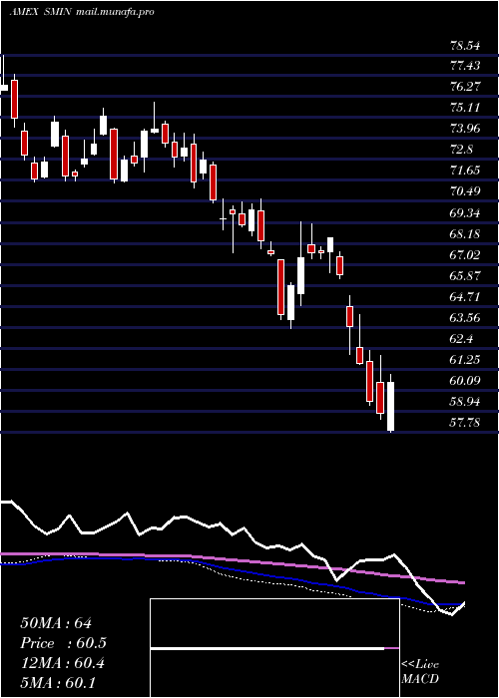Screen dimensions: 499x698
Task: Click the 63.56 price axis label
Action: click(x=465, y=317)
